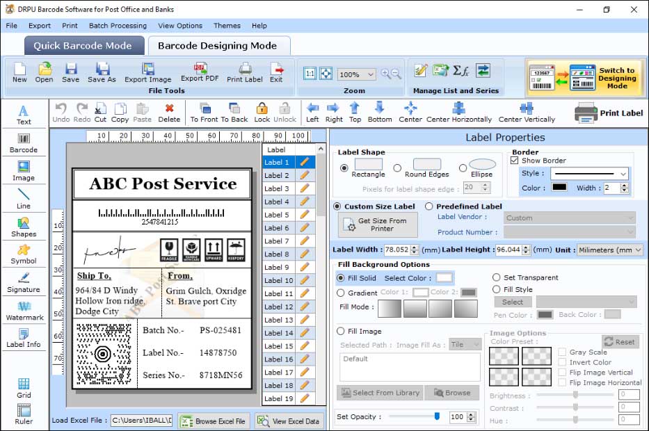Screen dimensions: 649x431
Task: Select the Round Edges label shape
Action: point(397,168)
